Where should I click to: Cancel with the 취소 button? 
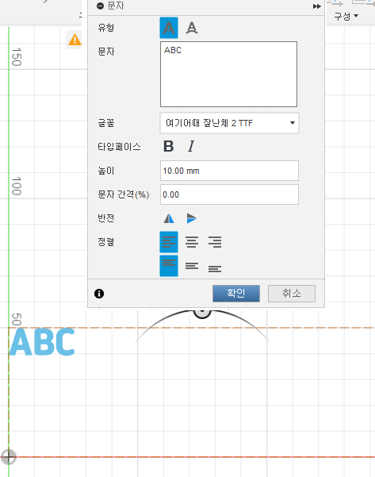pyautogui.click(x=292, y=294)
